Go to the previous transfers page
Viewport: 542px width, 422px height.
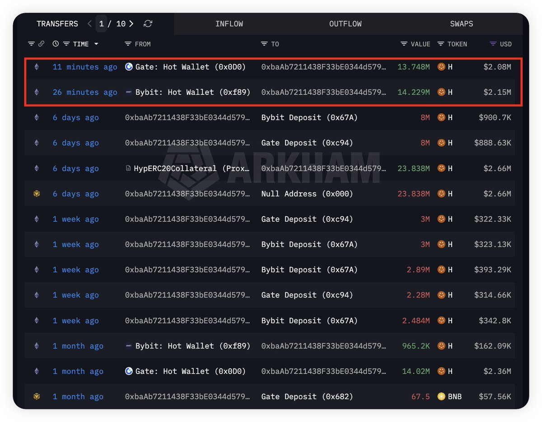tap(90, 23)
